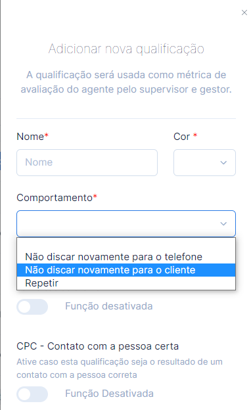Collapse the Comportamento dropdown box
This screenshot has width=251, height=410.
coord(126,223)
